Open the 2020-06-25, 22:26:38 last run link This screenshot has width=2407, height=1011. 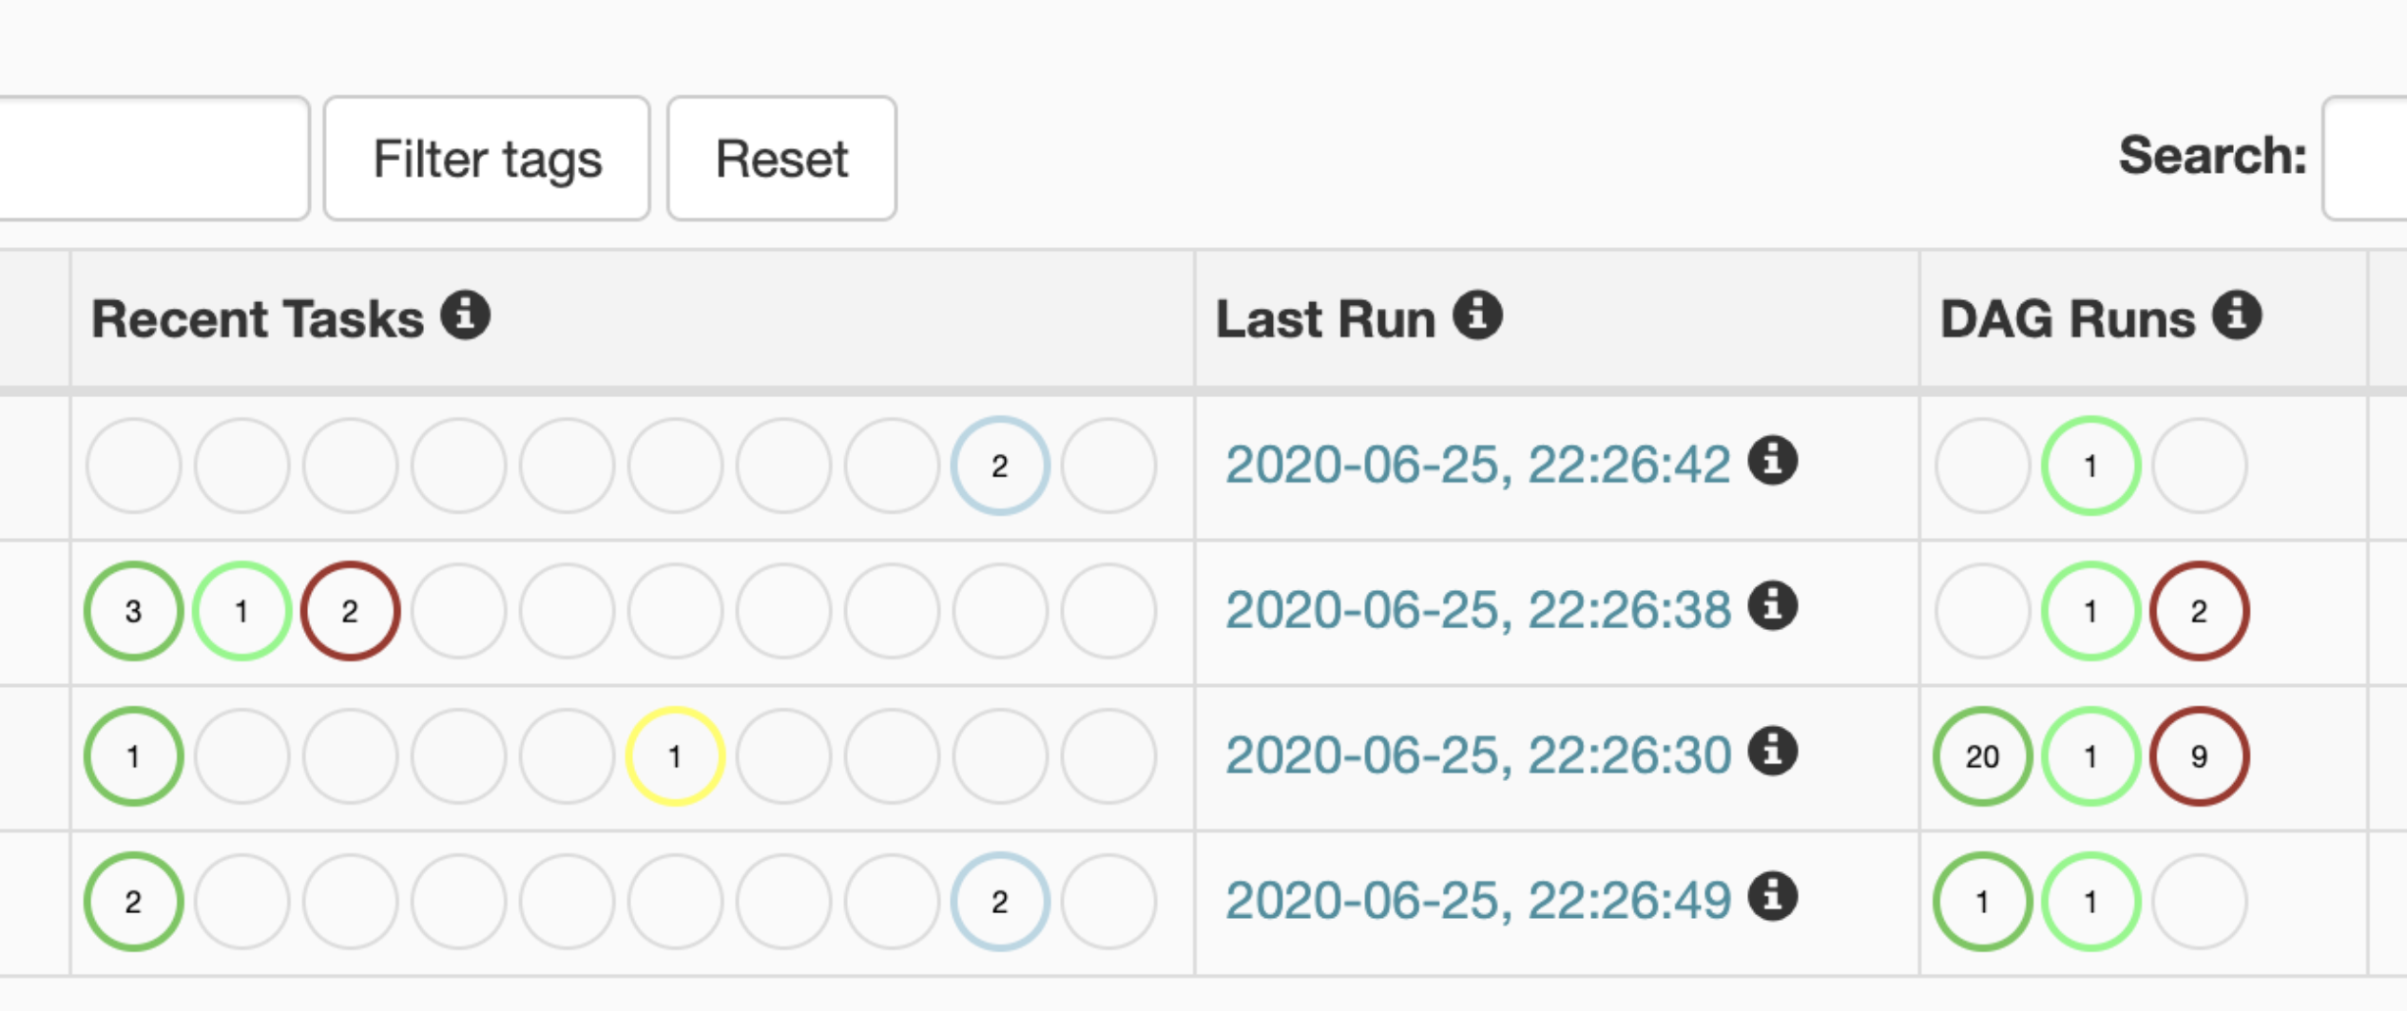[1477, 611]
